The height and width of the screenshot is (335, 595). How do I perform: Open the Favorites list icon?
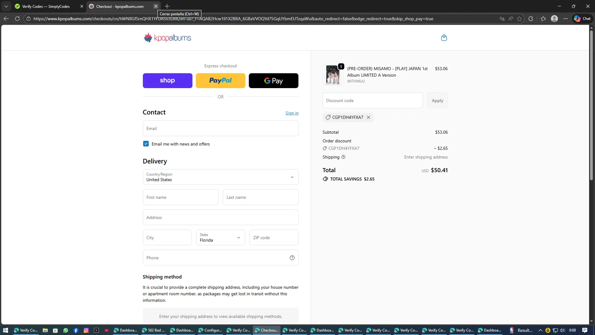pyautogui.click(x=543, y=19)
